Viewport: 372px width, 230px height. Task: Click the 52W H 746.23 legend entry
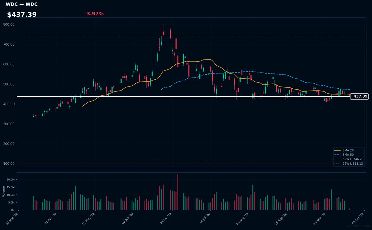[349, 159]
